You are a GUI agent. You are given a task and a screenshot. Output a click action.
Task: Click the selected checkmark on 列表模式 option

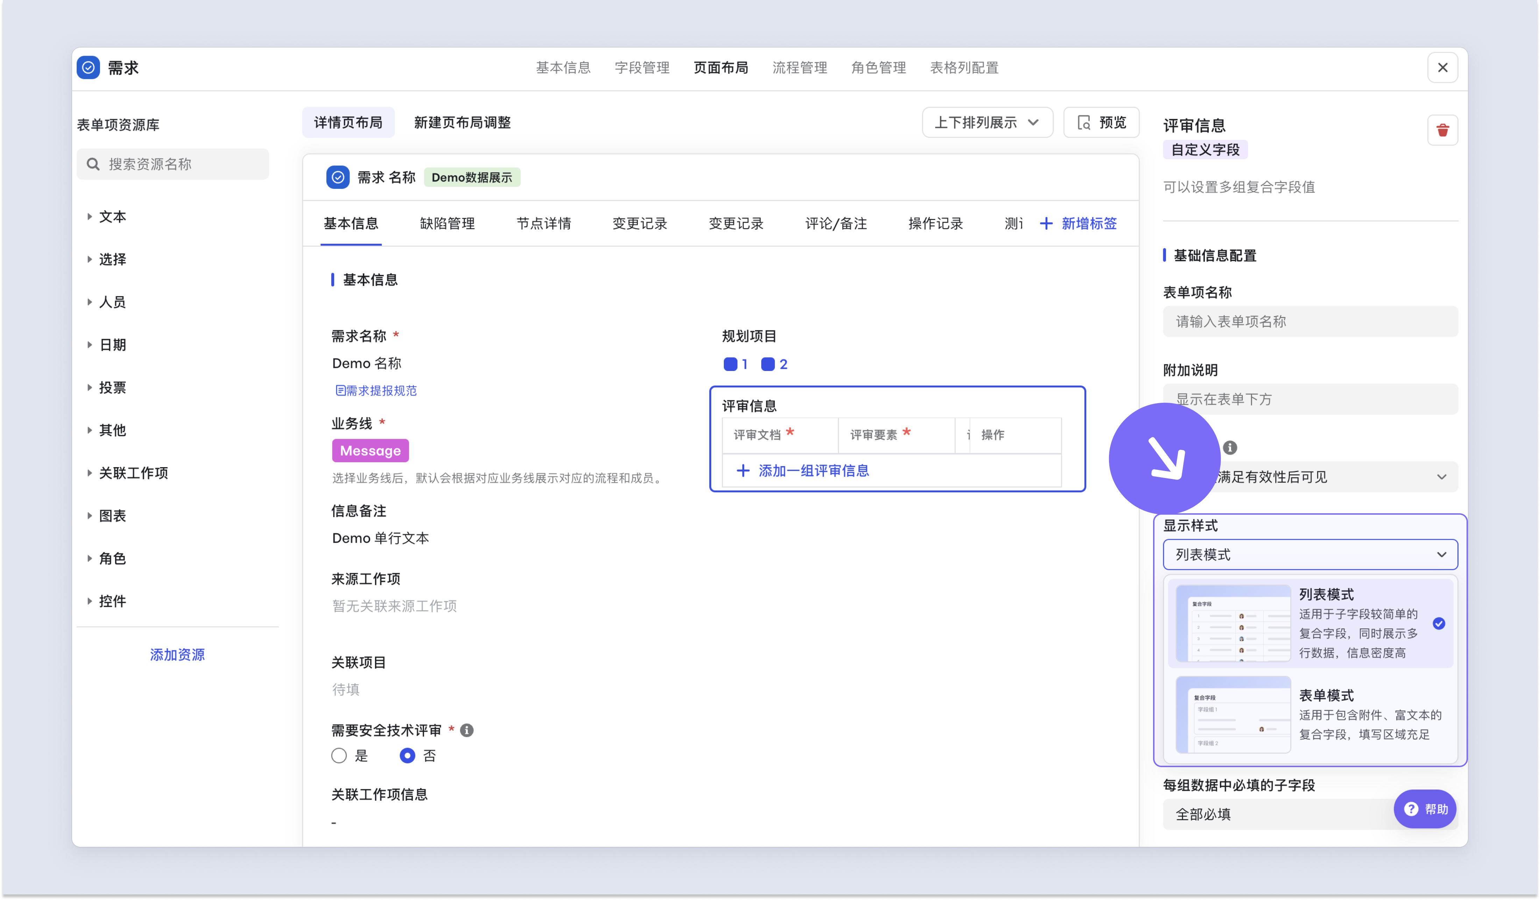[x=1439, y=623]
